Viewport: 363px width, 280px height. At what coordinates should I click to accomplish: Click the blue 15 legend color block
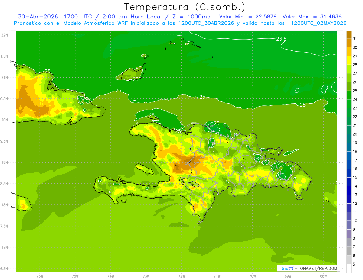349,173
